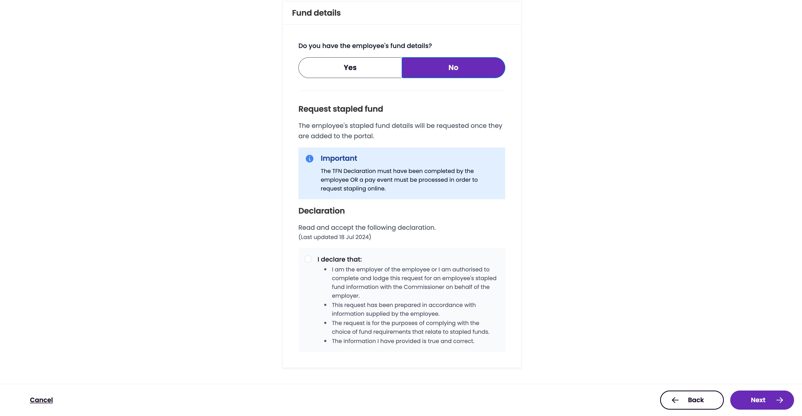Choose the No fund details option
Image resolution: width=802 pixels, height=416 pixels.
click(x=453, y=67)
